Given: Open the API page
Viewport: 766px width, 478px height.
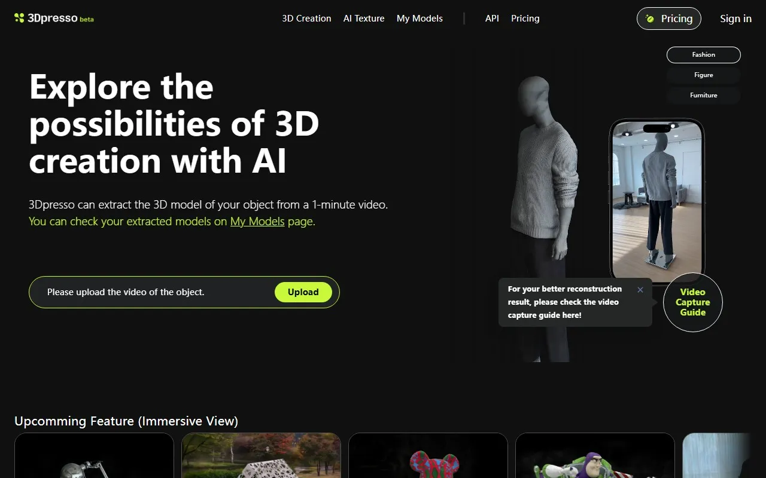Looking at the screenshot, I should point(492,19).
